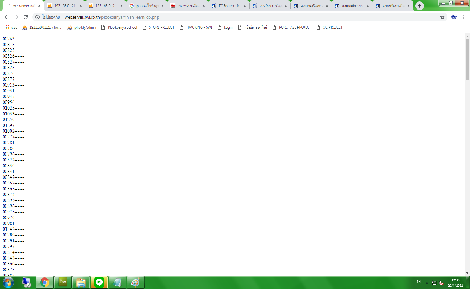Click the text row 00945------
This screenshot has height=290, width=471.
[x=13, y=97]
